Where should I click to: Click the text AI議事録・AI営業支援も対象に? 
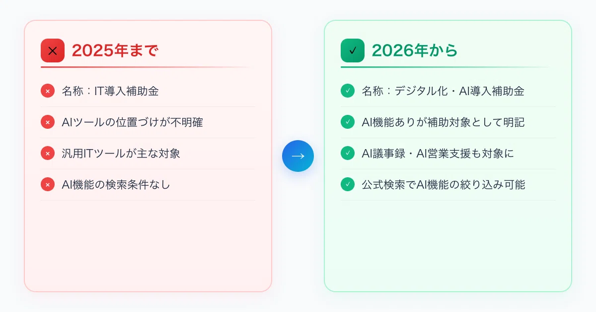[438, 154]
